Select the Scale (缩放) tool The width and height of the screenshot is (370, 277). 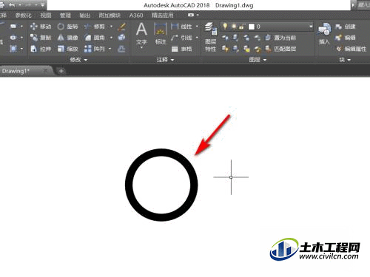click(x=67, y=49)
